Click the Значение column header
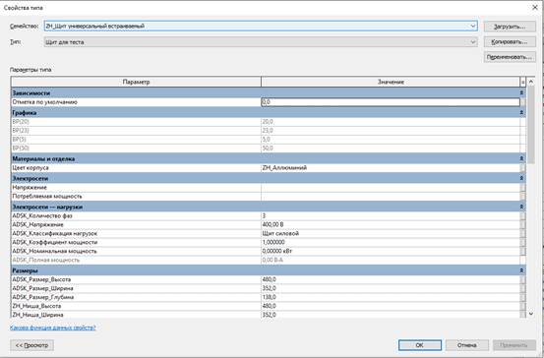544x358 pixels. [x=391, y=83]
